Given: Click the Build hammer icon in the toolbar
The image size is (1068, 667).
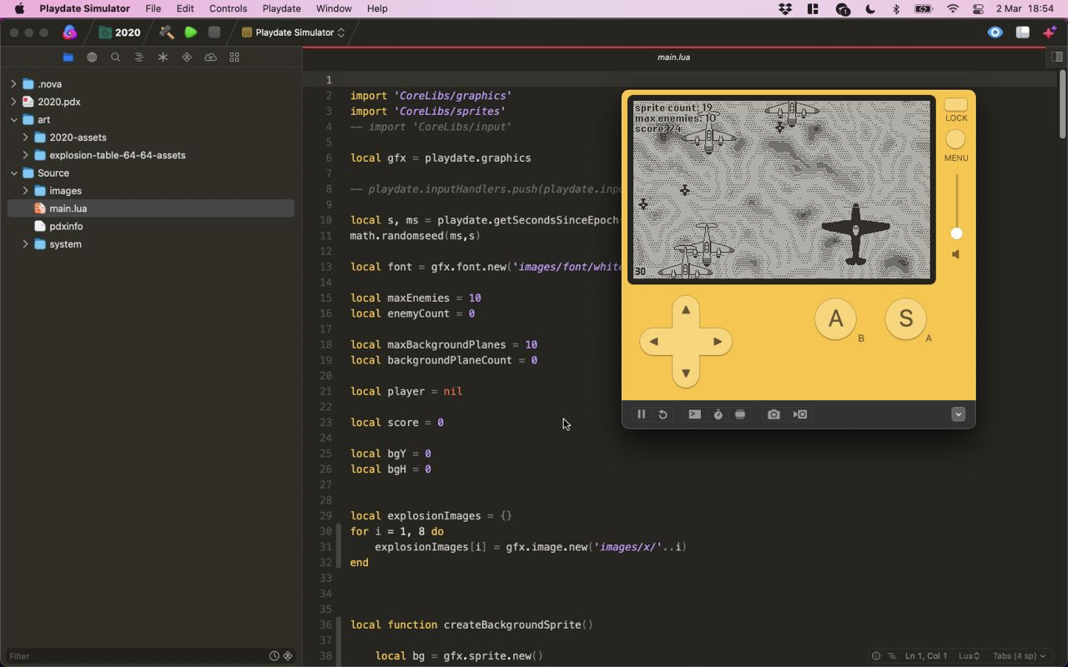Looking at the screenshot, I should (x=166, y=33).
